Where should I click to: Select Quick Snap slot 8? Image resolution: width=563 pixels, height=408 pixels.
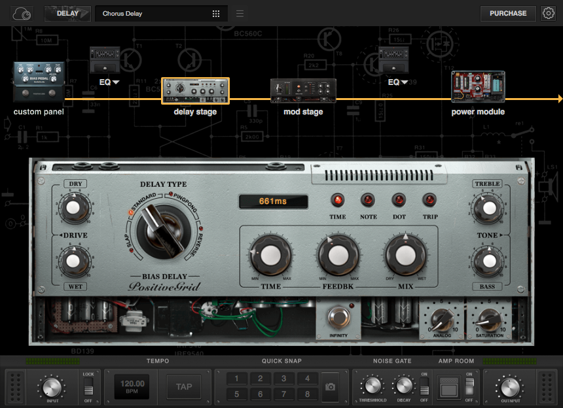pos(307,394)
